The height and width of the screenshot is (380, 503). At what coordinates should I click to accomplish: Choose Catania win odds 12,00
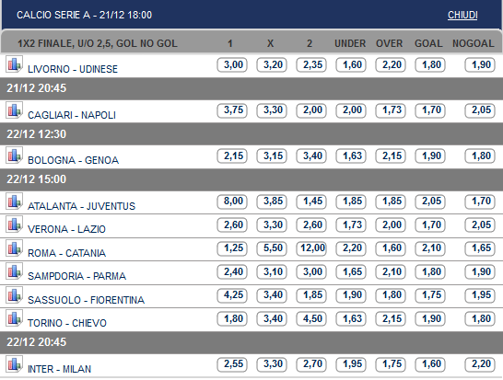(311, 248)
